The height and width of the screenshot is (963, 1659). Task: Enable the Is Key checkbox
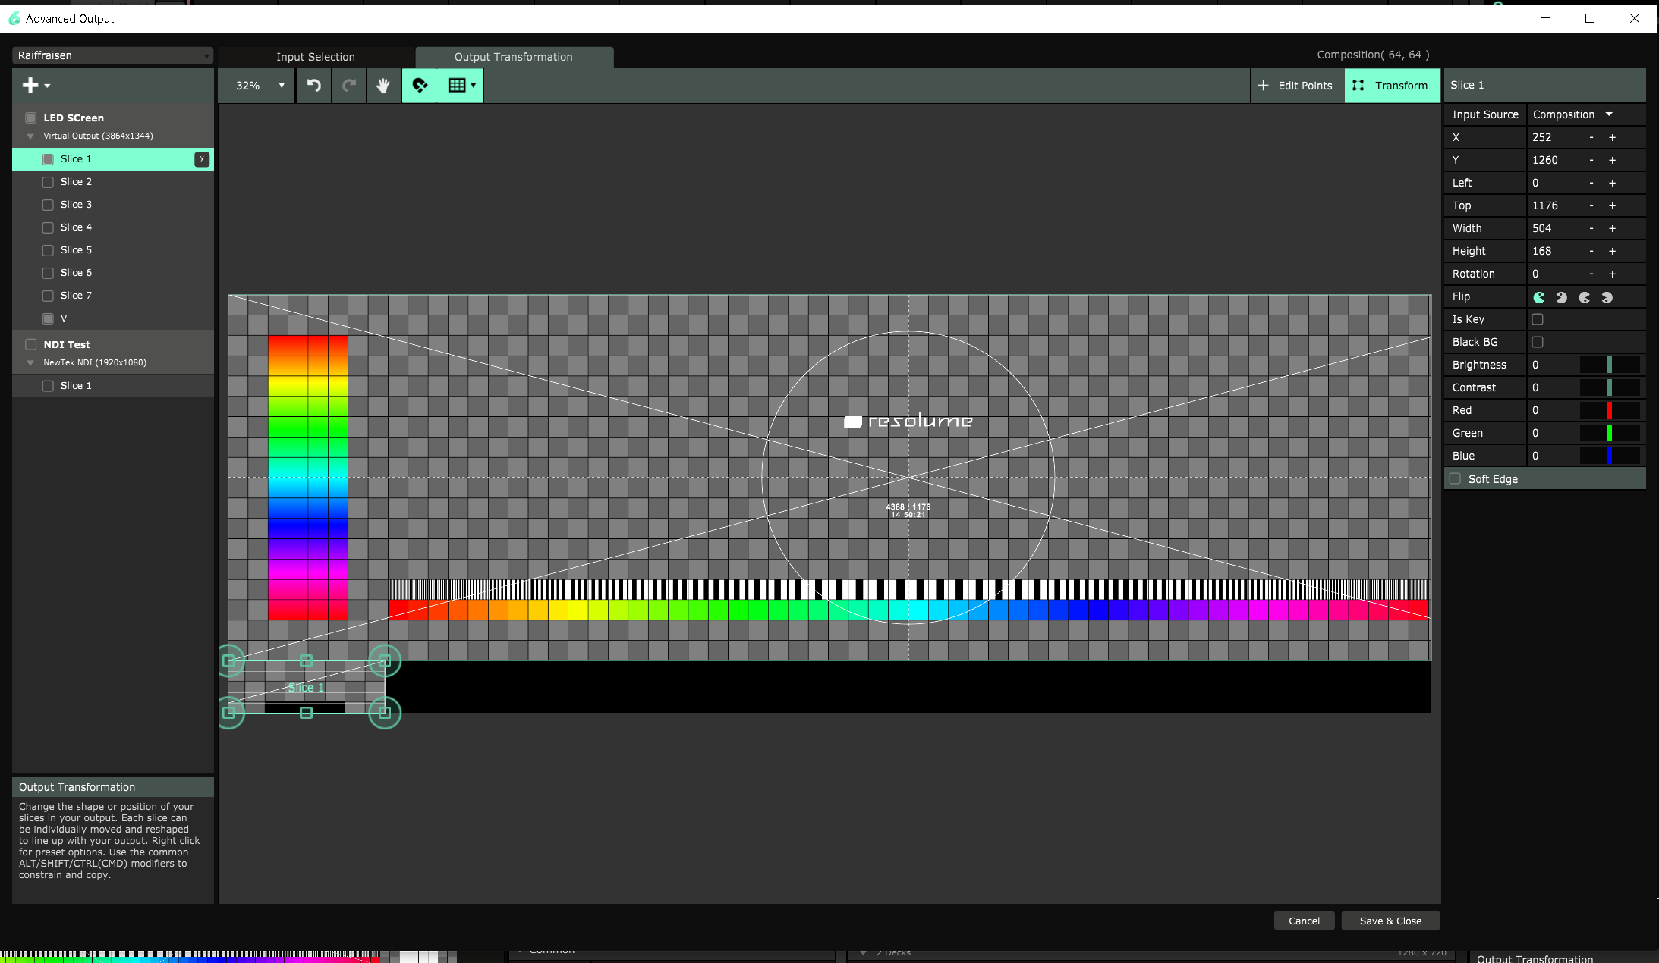(1538, 319)
